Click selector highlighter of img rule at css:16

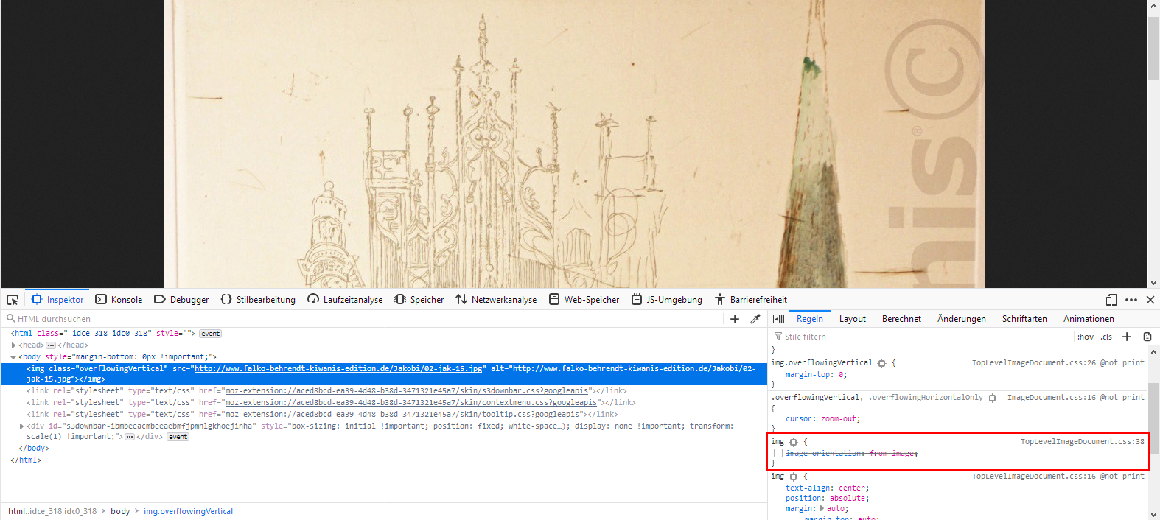tap(793, 477)
